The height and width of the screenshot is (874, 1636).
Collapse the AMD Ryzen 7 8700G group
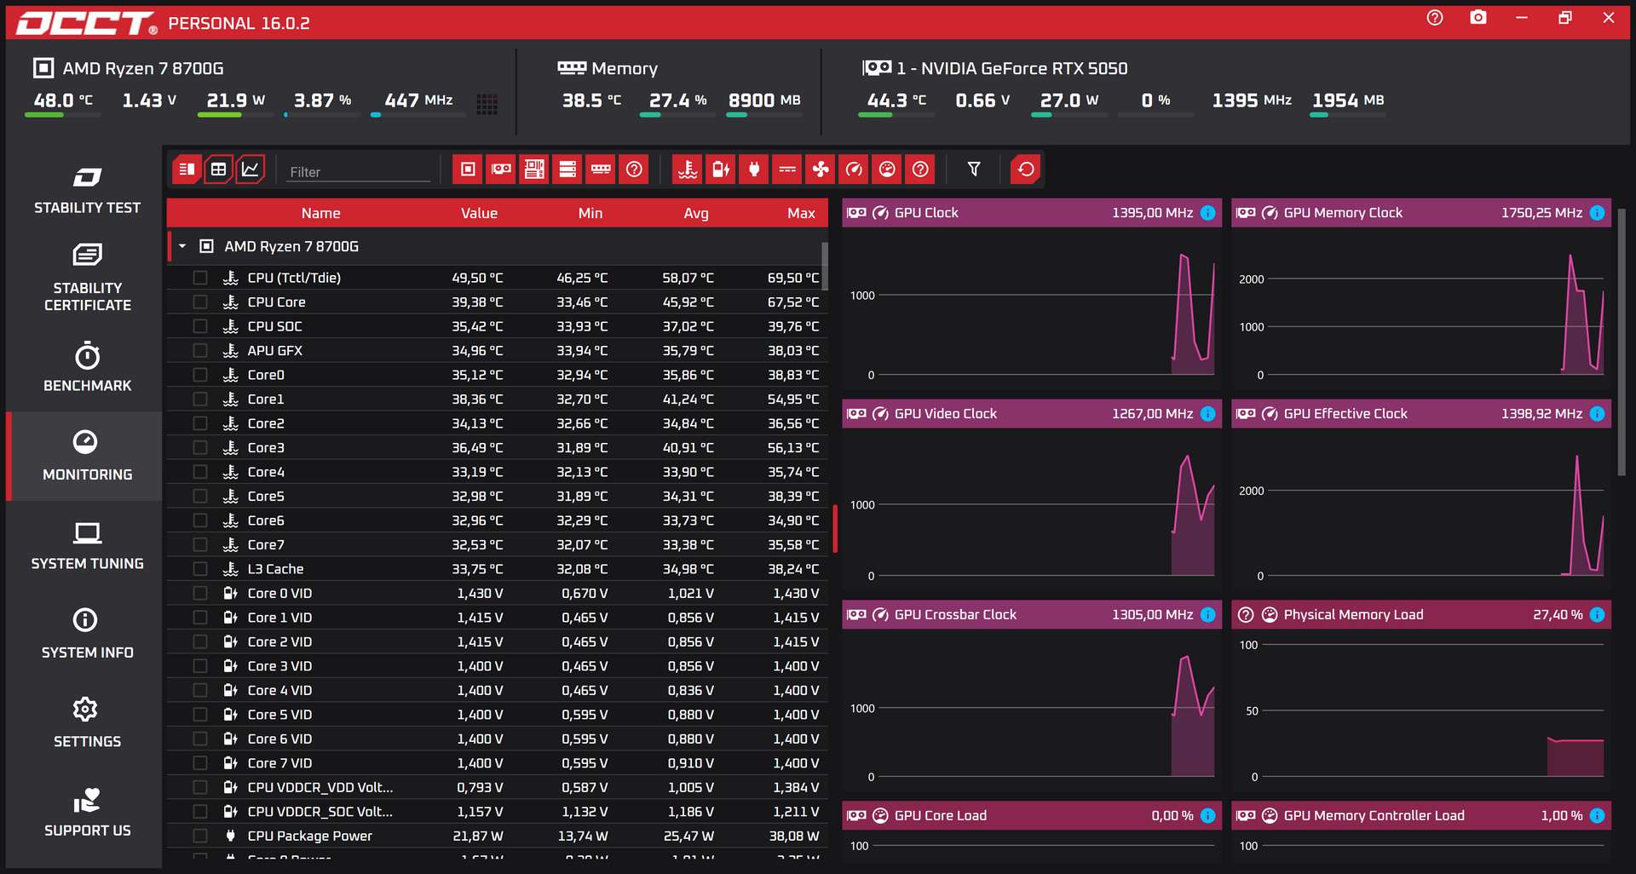(x=182, y=246)
